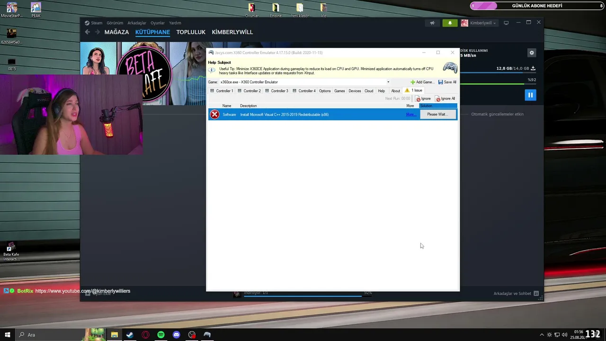Open File Explorer from the taskbar
The image size is (606, 341).
[x=114, y=335]
